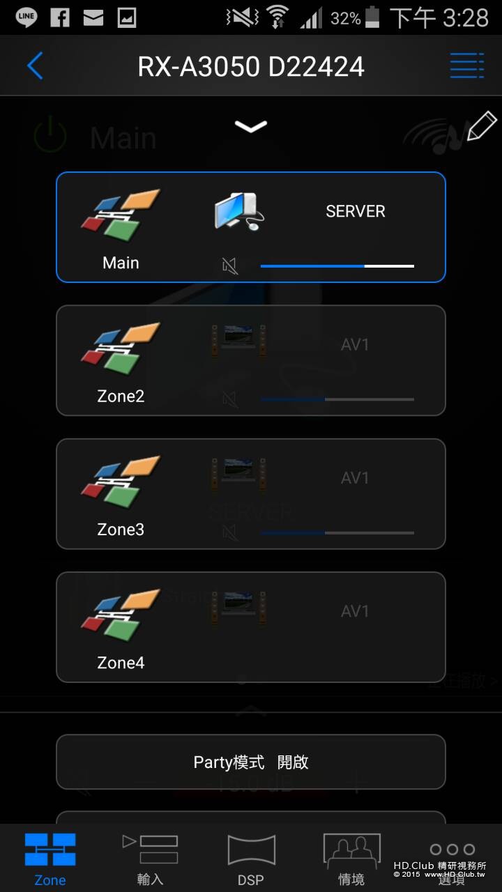Select the Zone2 tiles icon

pos(121,348)
